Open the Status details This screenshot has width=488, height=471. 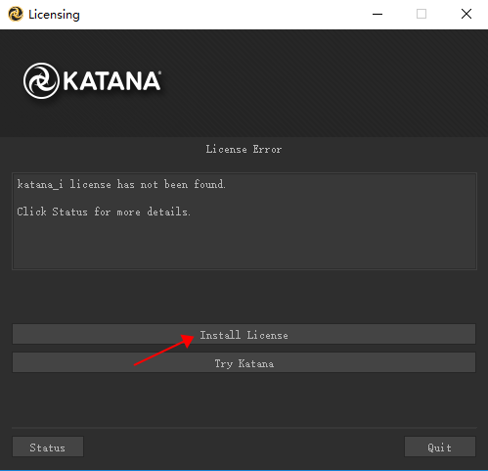(48, 447)
